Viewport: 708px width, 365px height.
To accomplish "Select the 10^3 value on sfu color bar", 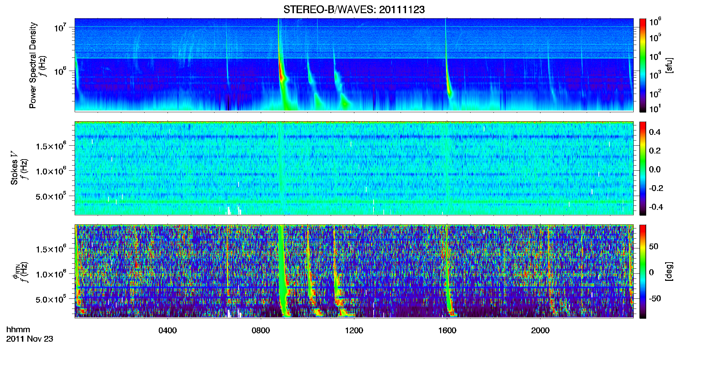I will tap(655, 75).
